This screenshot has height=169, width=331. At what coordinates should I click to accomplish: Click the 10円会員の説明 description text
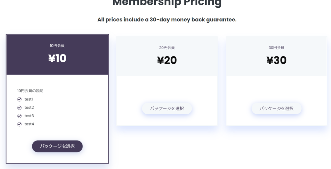click(x=30, y=91)
